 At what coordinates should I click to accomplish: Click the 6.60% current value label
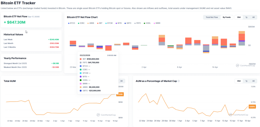click(x=252, y=107)
